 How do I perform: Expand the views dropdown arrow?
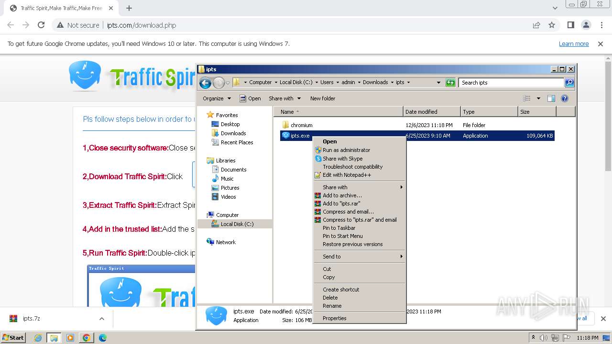(538, 98)
